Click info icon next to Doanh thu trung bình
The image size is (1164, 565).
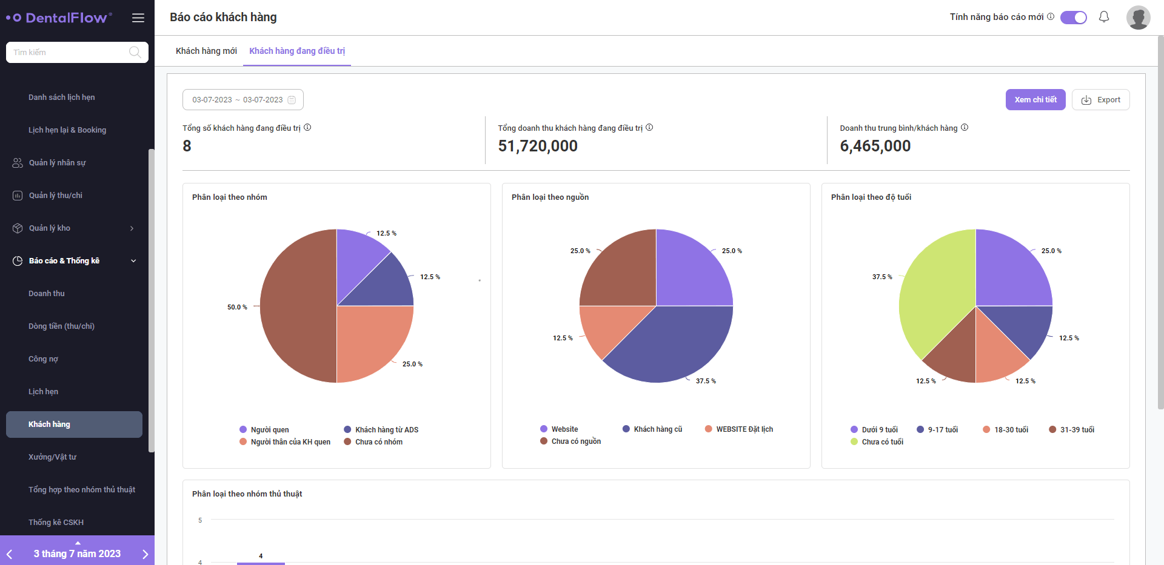[x=965, y=127]
